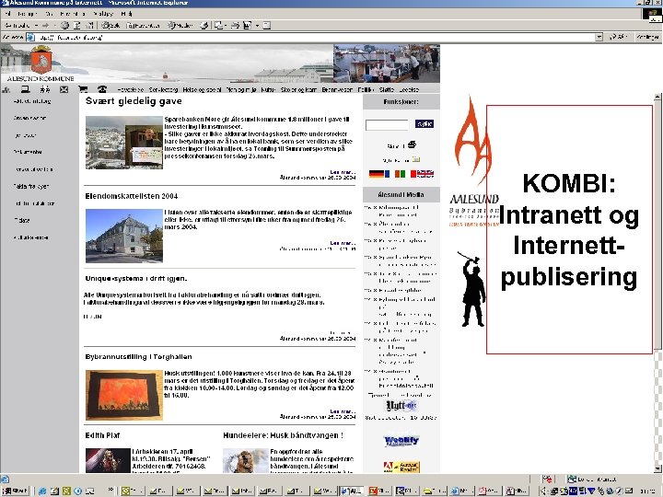
Task: Open the Mail button dropdown arrow
Action: (x=226, y=26)
